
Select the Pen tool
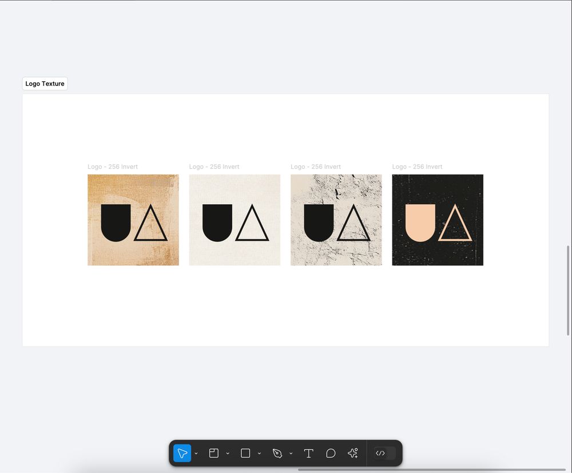[x=277, y=453]
